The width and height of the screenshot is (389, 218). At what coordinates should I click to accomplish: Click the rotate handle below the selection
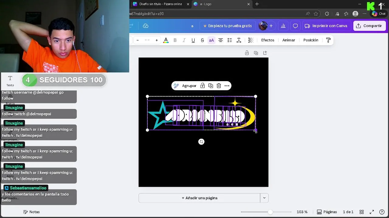pos(201,142)
